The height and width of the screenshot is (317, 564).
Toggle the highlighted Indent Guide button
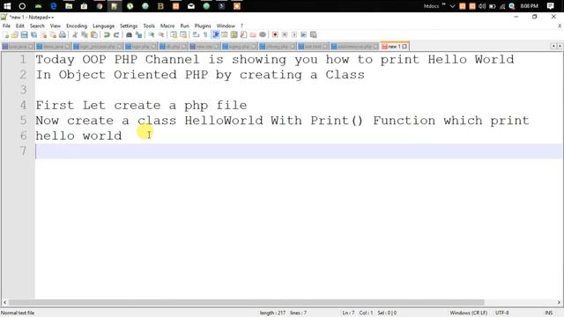point(215,35)
